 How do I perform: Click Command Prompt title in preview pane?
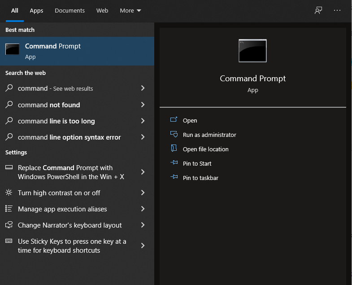[253, 79]
